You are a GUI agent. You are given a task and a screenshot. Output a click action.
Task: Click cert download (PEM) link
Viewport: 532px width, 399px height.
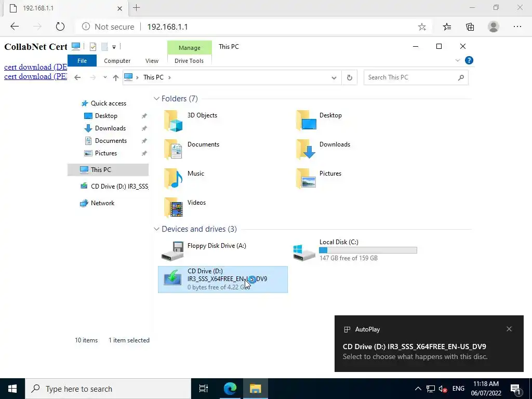36,76
